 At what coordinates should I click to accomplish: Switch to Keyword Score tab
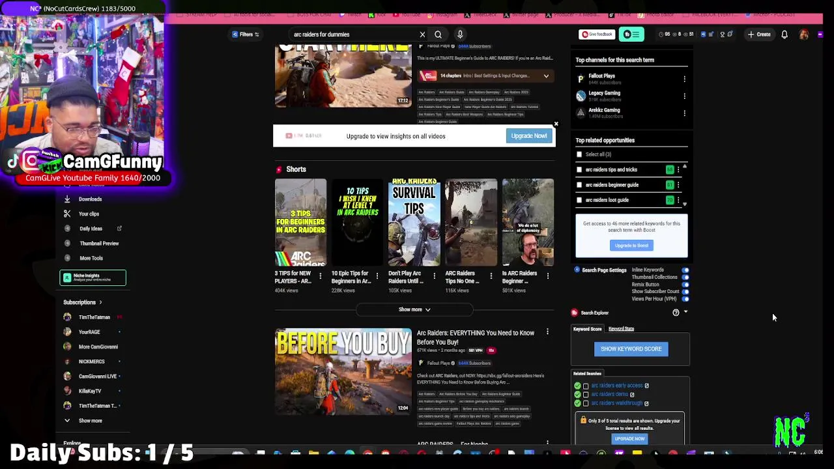[587, 329]
